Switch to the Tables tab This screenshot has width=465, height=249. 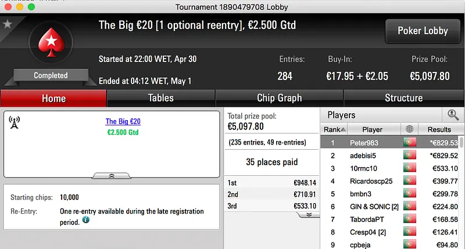(x=161, y=98)
